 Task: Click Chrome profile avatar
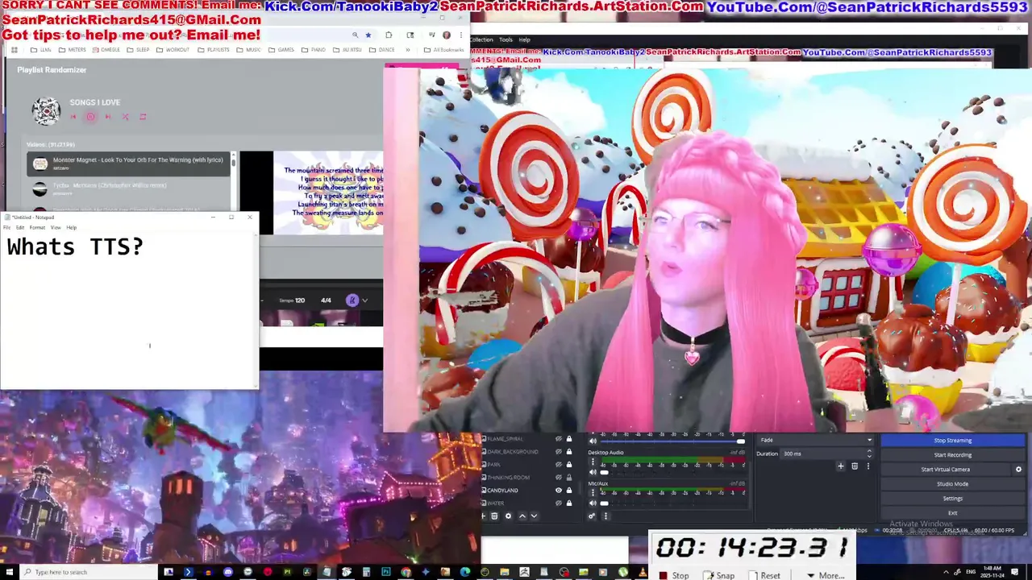tap(447, 35)
